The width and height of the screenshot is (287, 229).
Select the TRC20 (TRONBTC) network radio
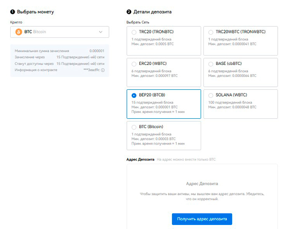(x=134, y=32)
